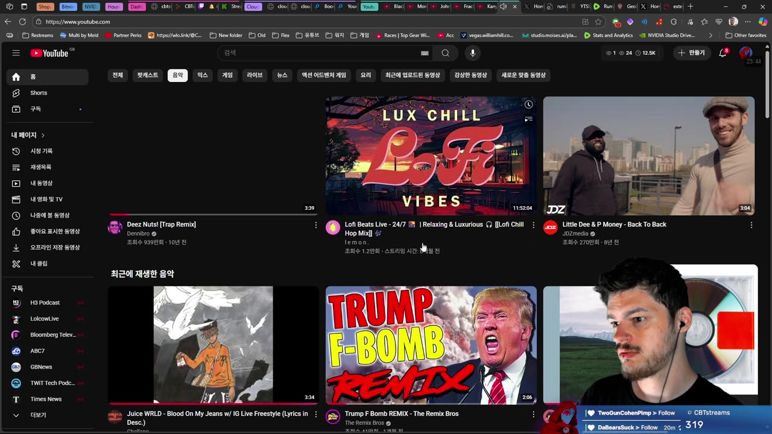Add Lofi video to Watch Later clock

coord(528,105)
